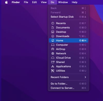Click the Computer laptop icon
This screenshot has width=103, height=101.
(53, 45)
